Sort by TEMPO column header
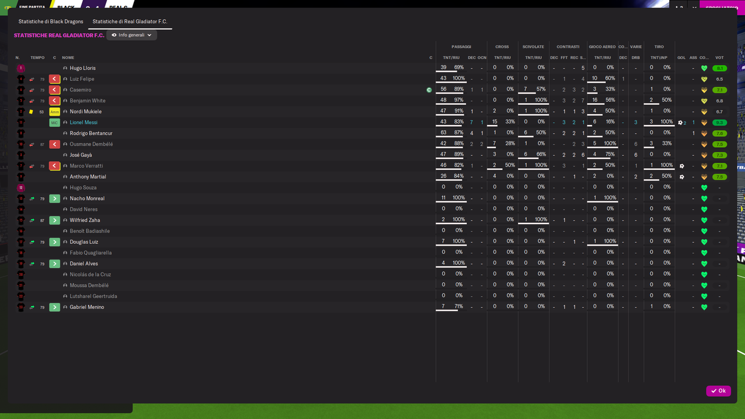 coord(37,58)
